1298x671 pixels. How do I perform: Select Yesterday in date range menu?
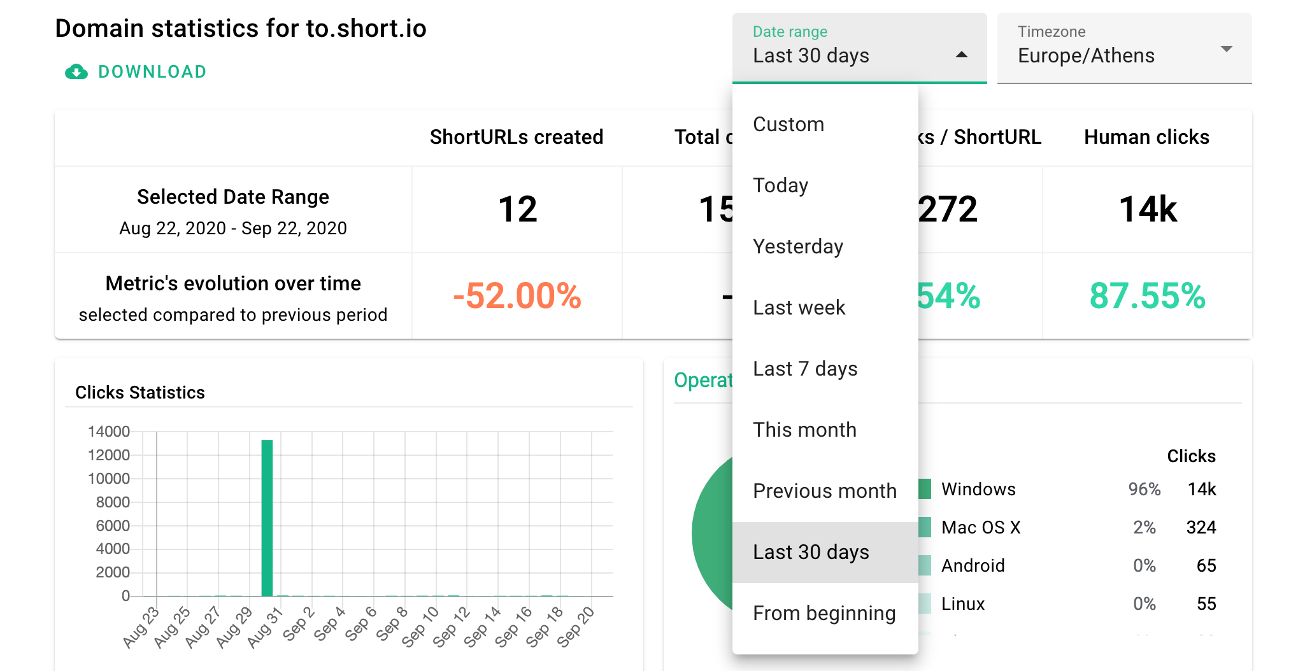(798, 246)
